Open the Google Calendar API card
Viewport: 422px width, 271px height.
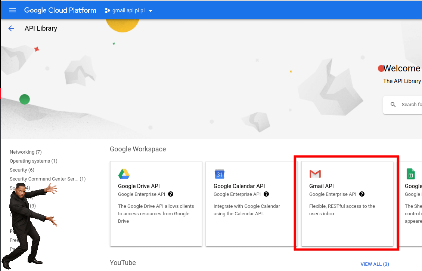click(x=252, y=204)
